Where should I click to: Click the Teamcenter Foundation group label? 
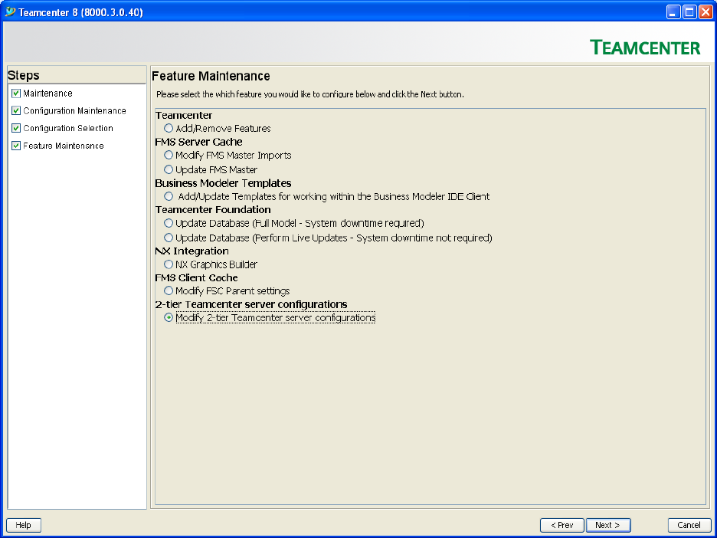[213, 209]
